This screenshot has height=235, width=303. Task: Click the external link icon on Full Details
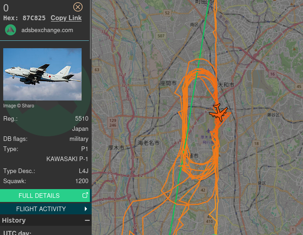85,195
